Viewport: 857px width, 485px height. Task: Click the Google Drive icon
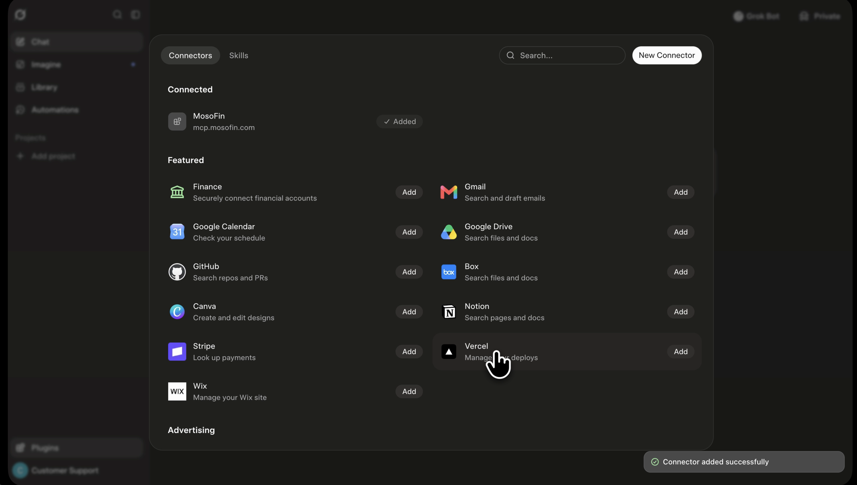pyautogui.click(x=448, y=232)
